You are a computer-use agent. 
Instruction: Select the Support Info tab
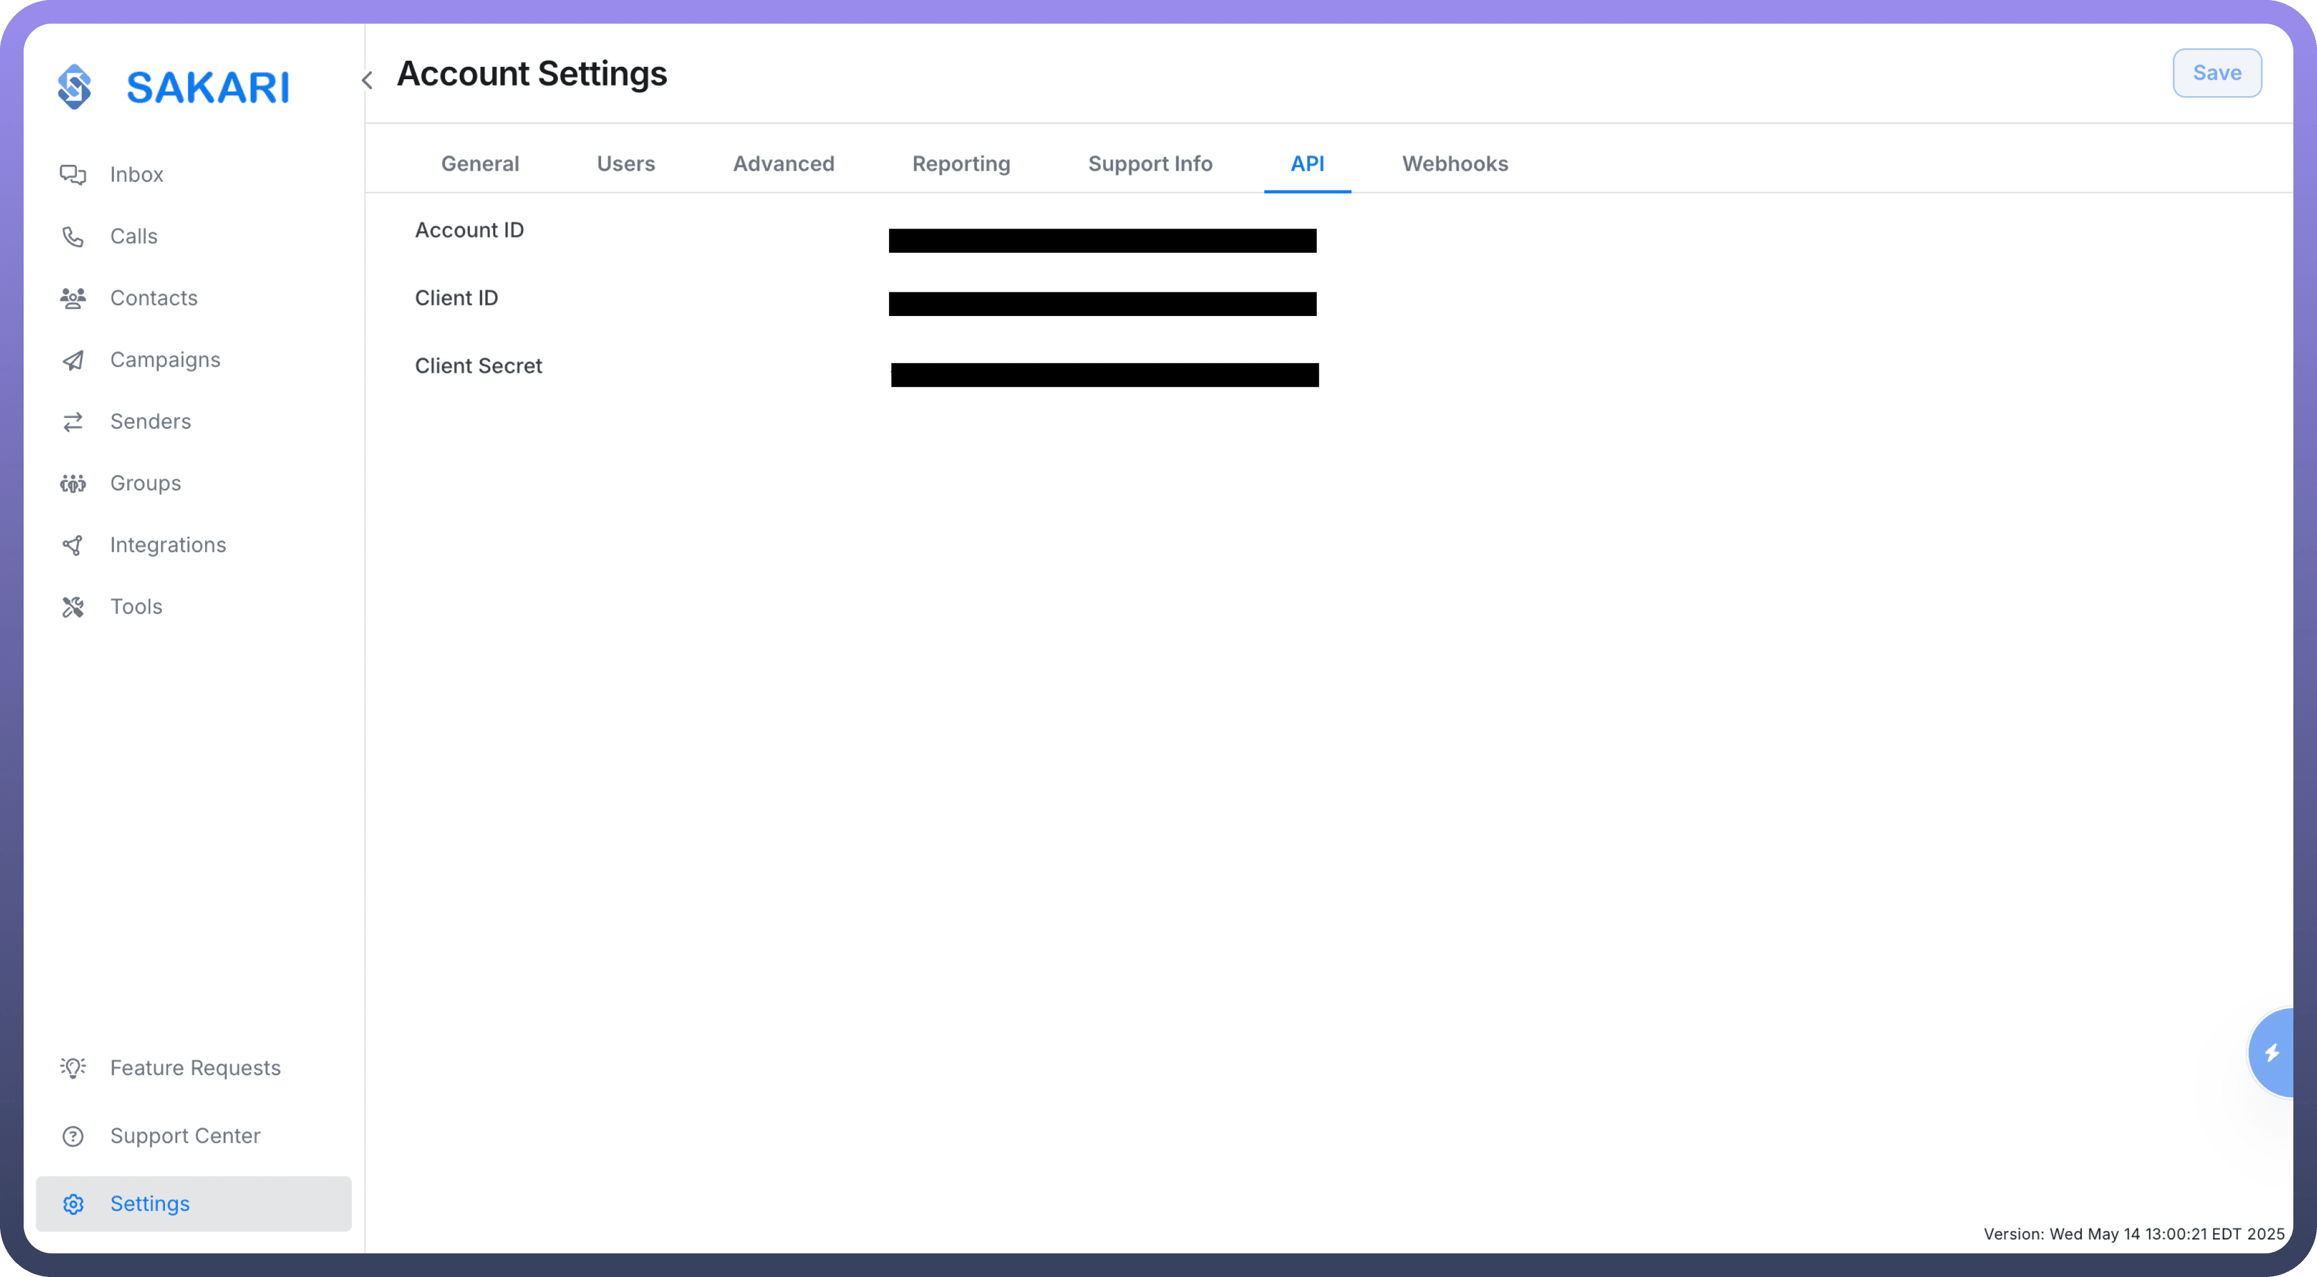coord(1150,164)
